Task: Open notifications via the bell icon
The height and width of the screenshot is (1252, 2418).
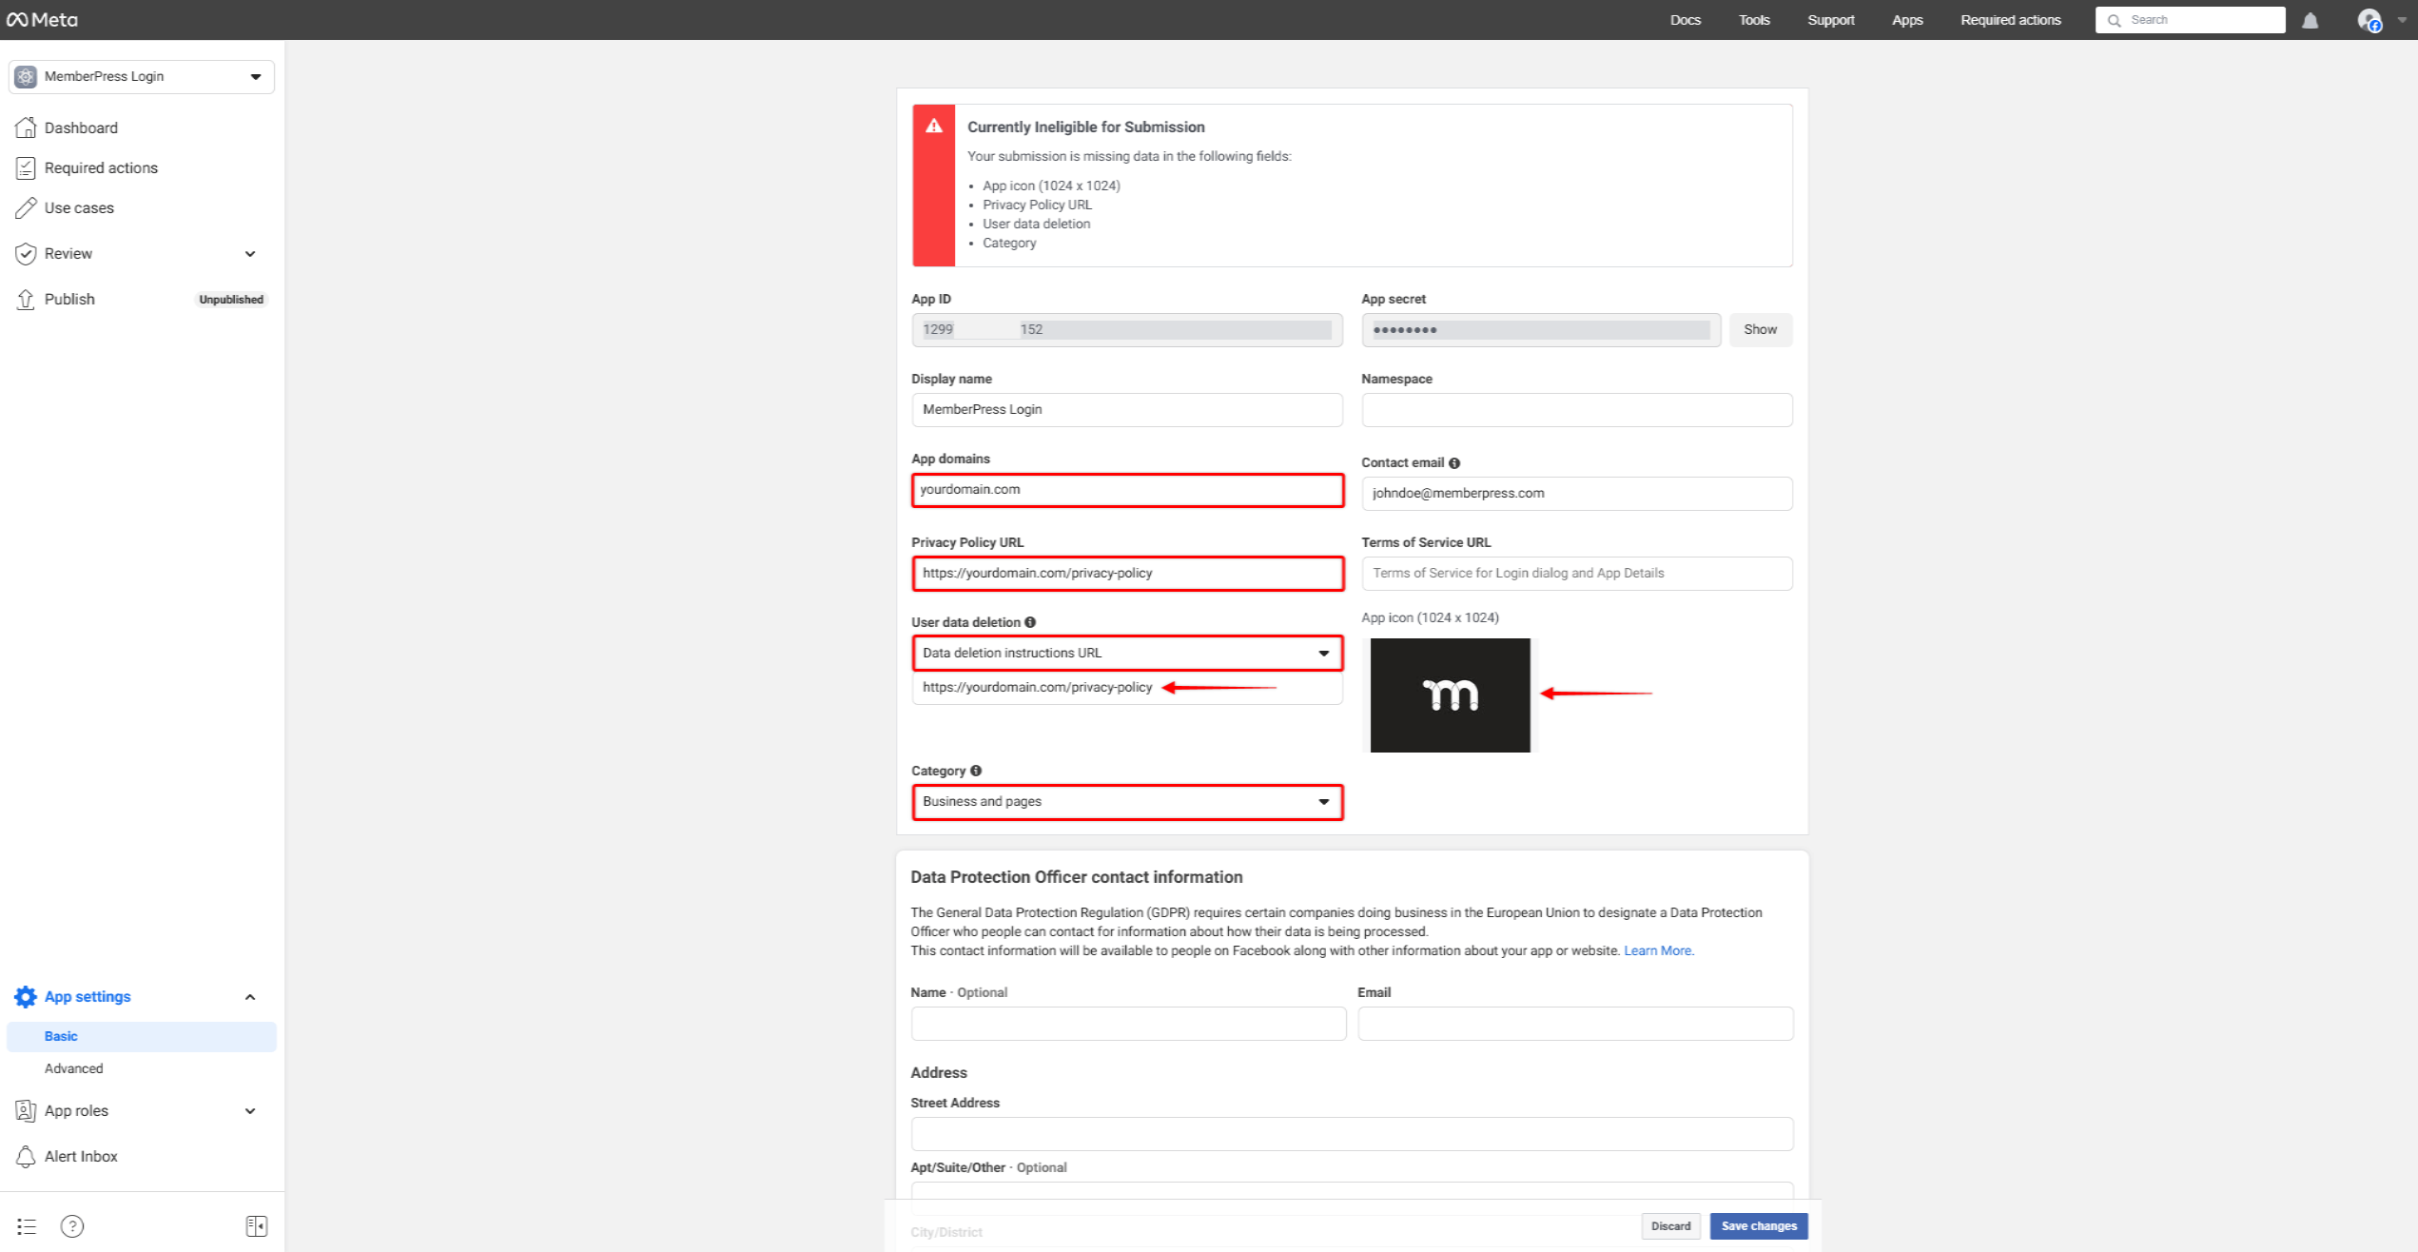Action: (2311, 19)
